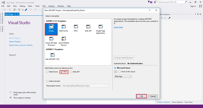
Task: Expand the Redo history dropdown arrow
Action: coord(38,10)
